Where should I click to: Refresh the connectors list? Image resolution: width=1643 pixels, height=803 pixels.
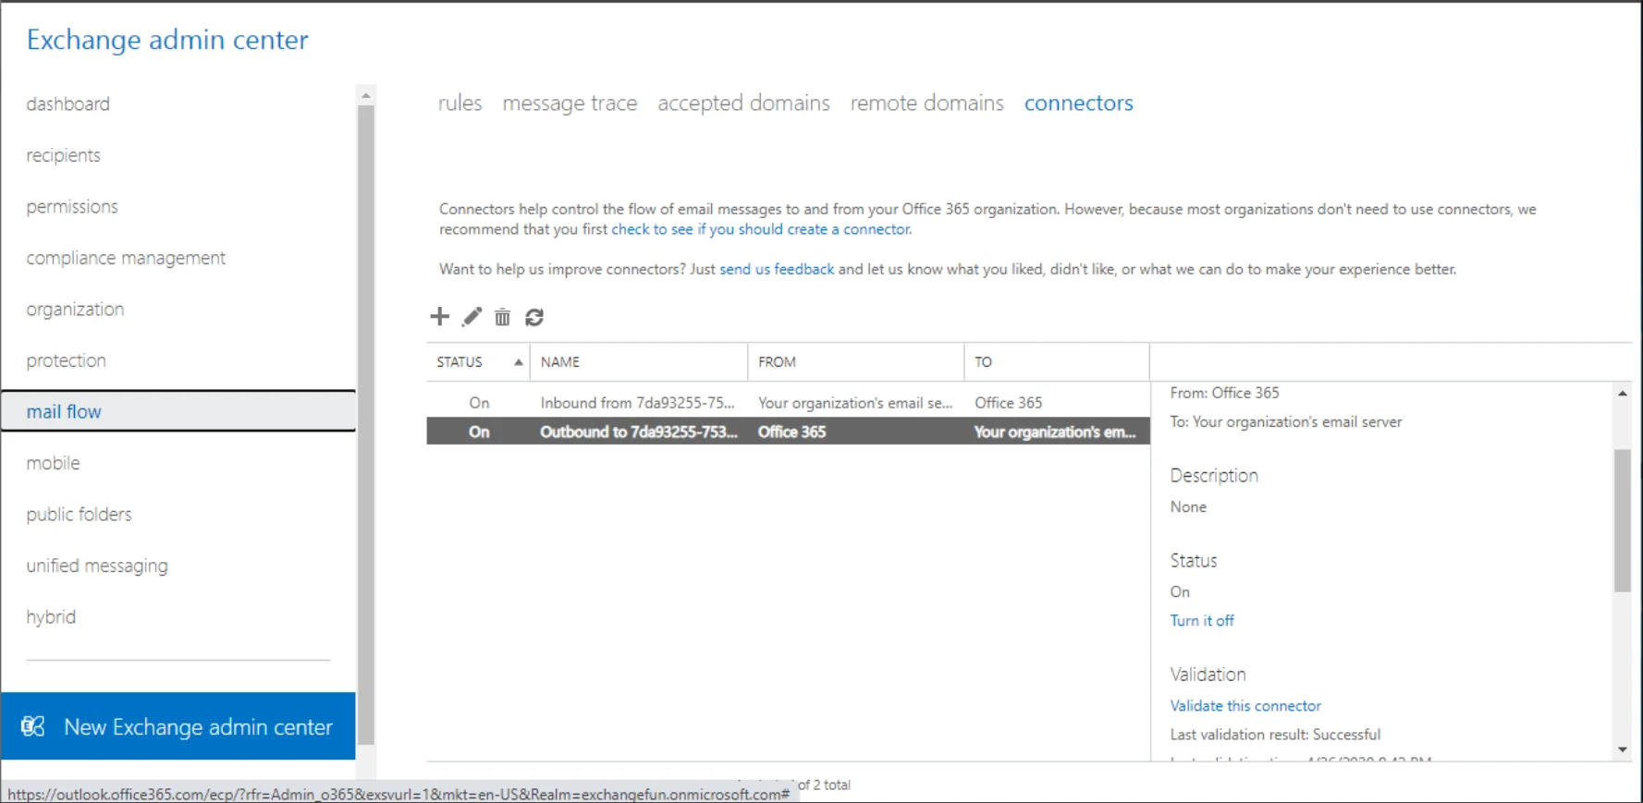(x=534, y=318)
